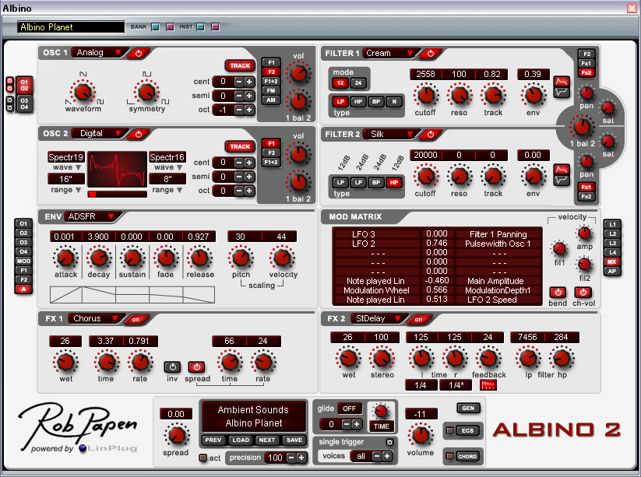Click master volume knob
This screenshot has height=477, width=641.
420,434
